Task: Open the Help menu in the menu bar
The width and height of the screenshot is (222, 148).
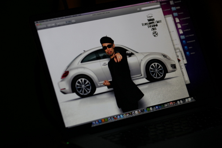Action: 80,15
